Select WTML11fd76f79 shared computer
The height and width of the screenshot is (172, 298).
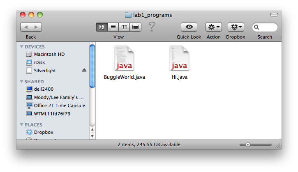tap(53, 114)
